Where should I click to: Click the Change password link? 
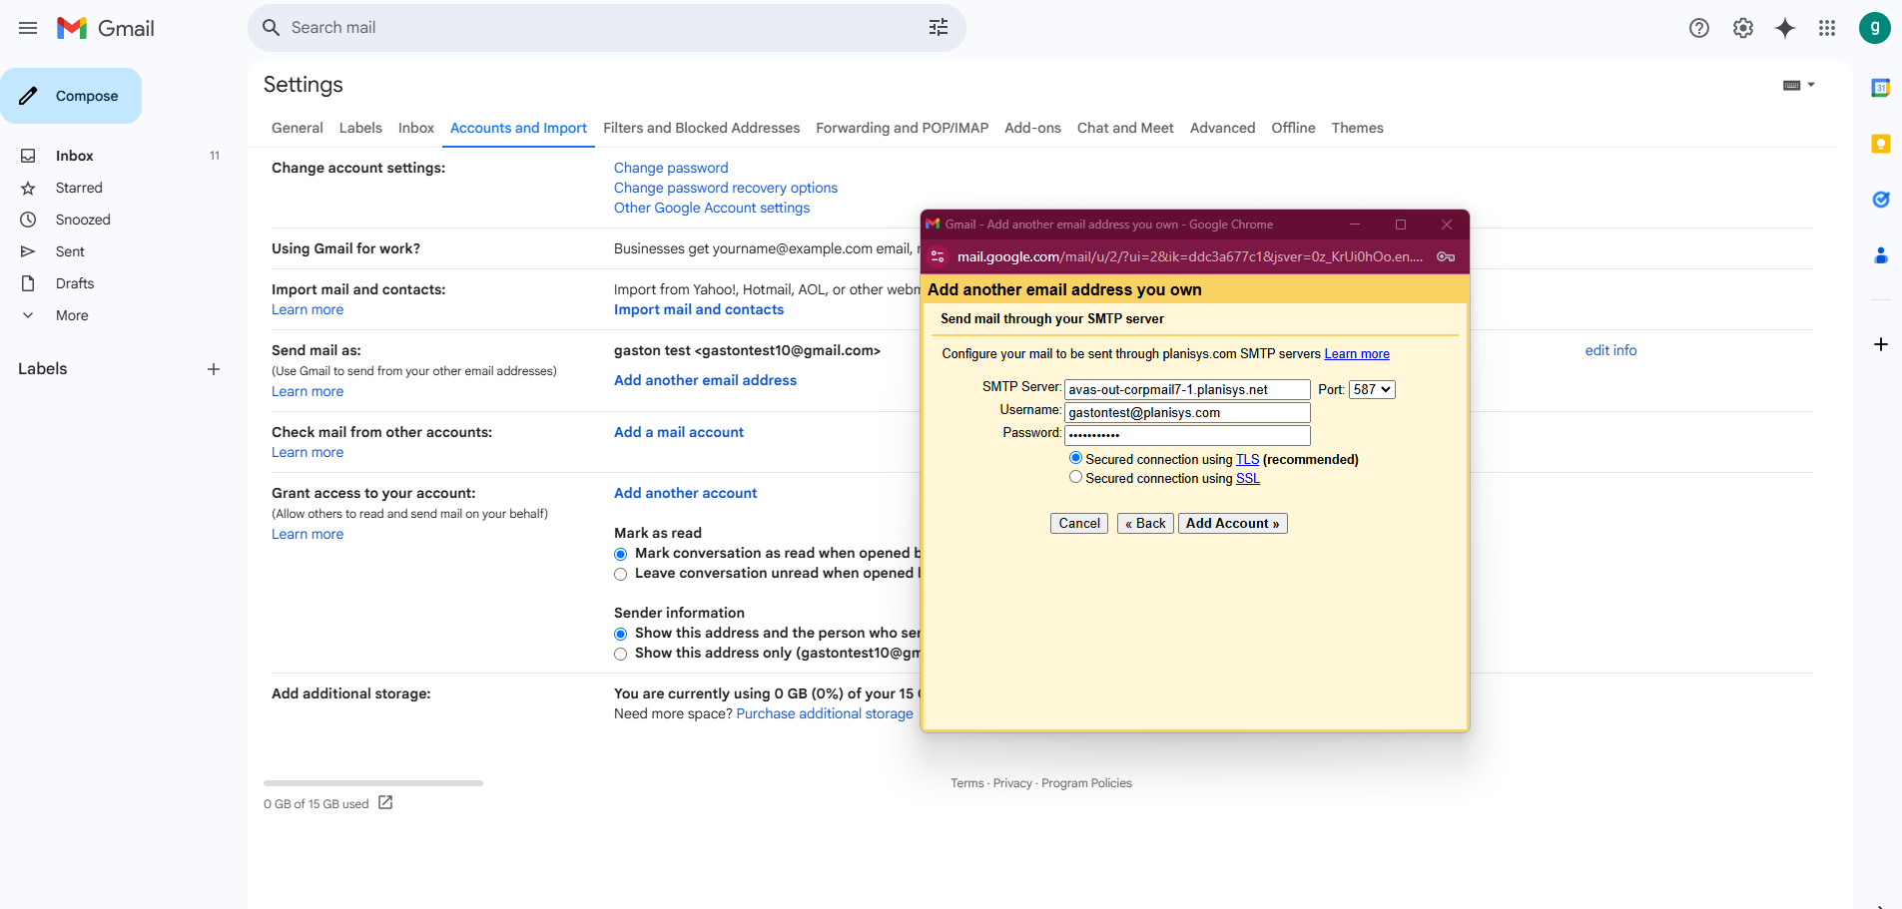pyautogui.click(x=671, y=168)
